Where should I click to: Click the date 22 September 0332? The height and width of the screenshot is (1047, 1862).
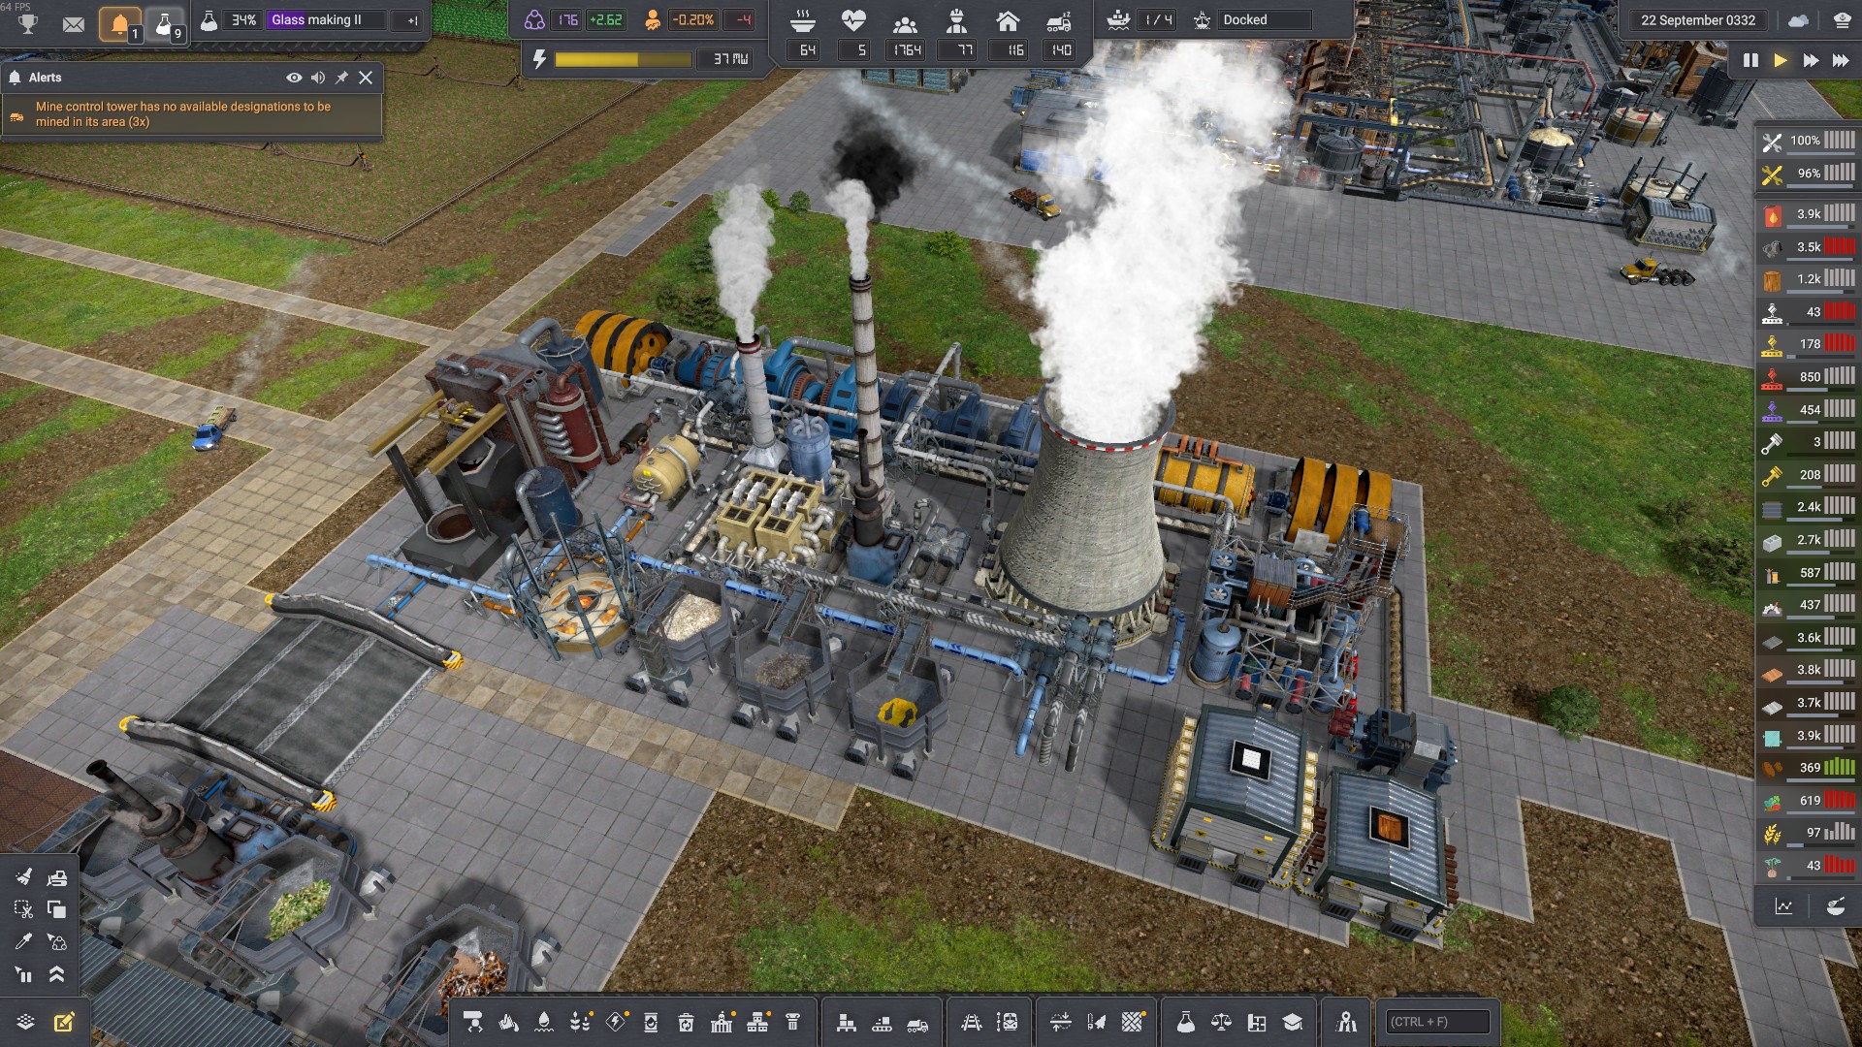(x=1698, y=20)
